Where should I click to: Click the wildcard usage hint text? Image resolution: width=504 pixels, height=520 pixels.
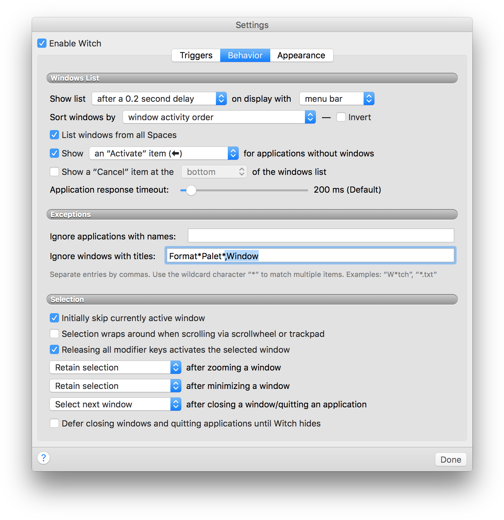pos(243,274)
